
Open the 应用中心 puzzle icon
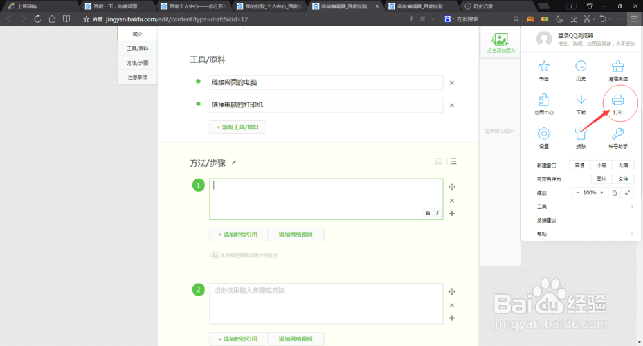pos(544,100)
